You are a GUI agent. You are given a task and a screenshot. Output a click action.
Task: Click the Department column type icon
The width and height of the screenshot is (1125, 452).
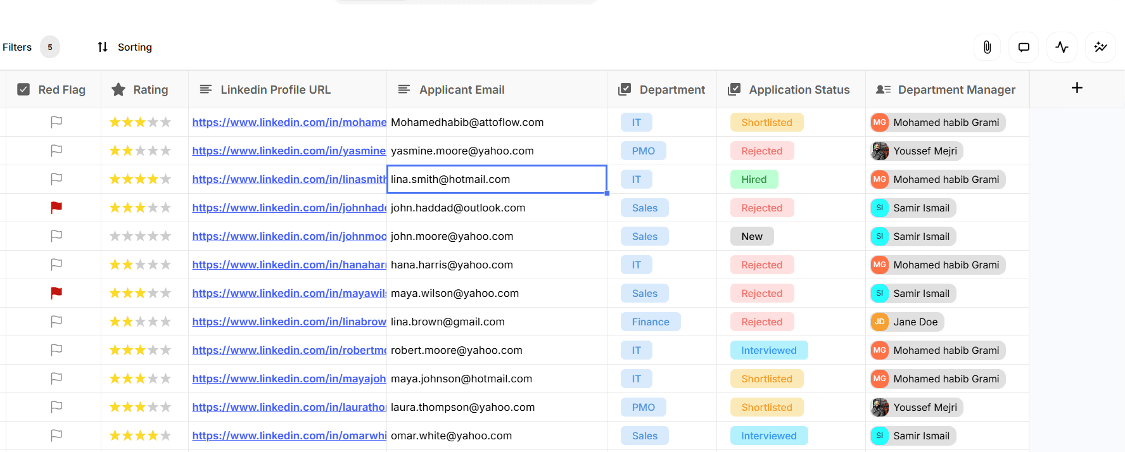pos(625,89)
